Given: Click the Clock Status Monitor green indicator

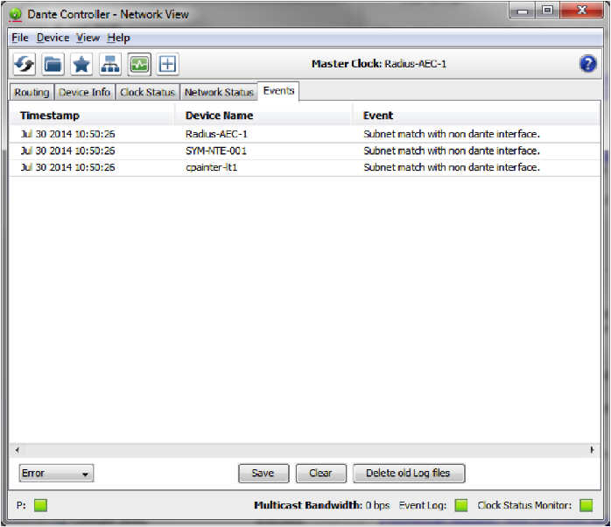Looking at the screenshot, I should [586, 505].
